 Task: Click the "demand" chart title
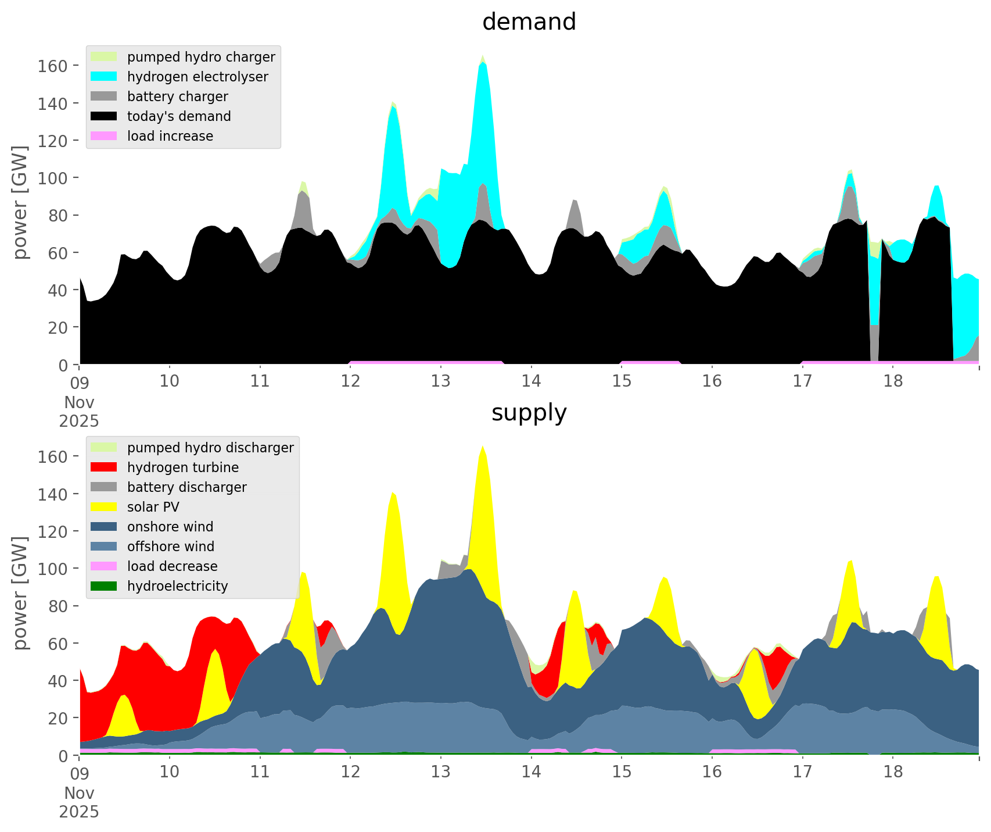point(529,22)
